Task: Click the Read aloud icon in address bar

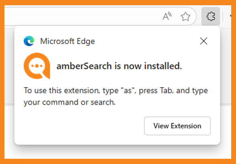Action: point(167,16)
